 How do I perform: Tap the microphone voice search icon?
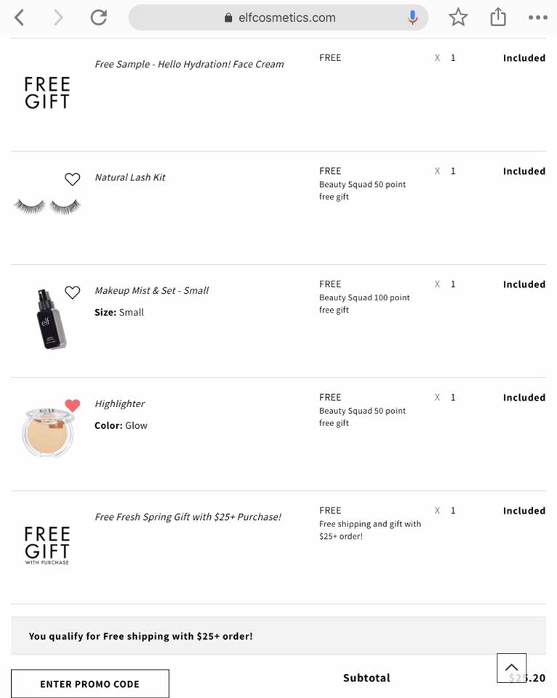[x=412, y=17]
